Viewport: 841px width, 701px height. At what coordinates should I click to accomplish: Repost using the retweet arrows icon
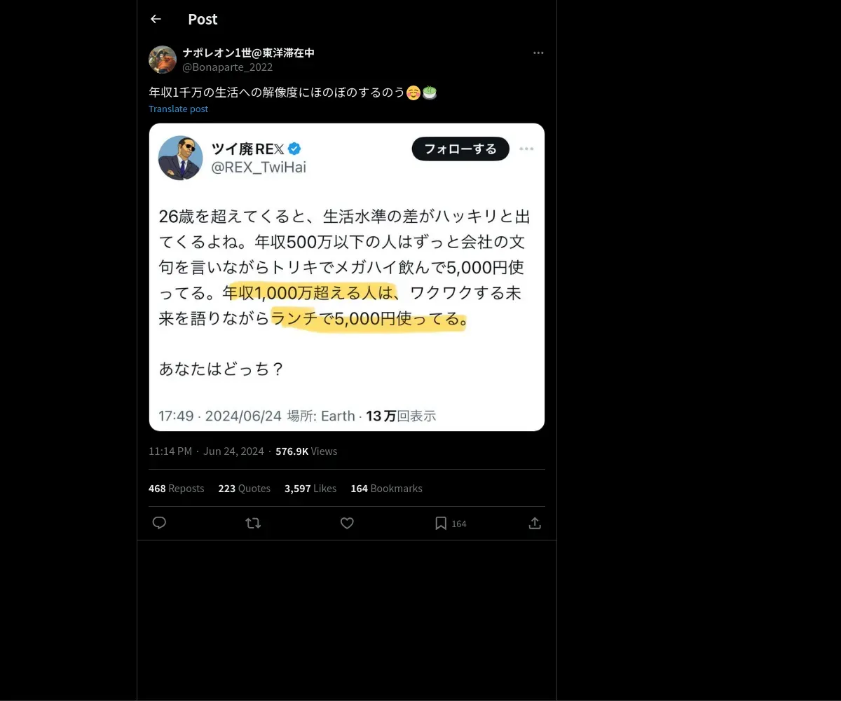point(253,523)
